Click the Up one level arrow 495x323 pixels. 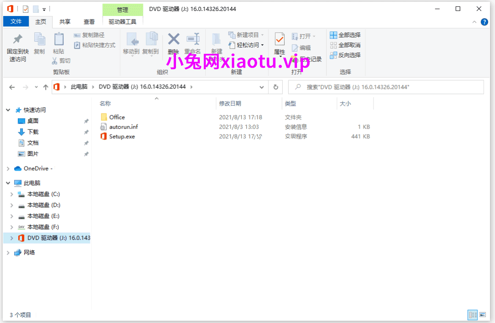(x=46, y=87)
